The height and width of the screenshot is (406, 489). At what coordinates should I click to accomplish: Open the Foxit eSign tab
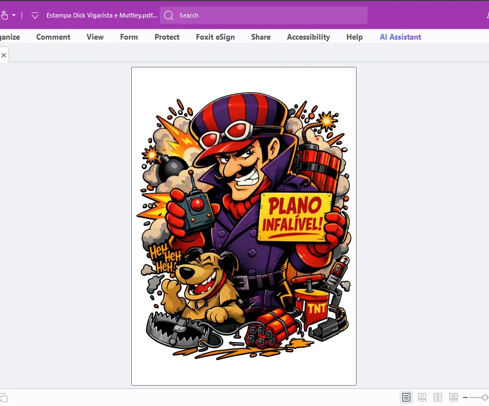[215, 37]
